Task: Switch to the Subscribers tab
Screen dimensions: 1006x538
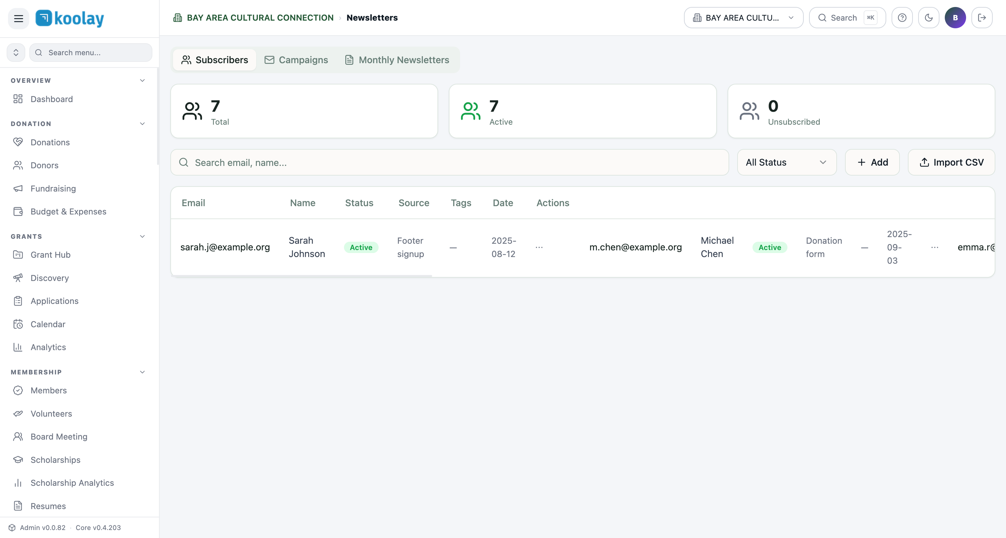Action: click(214, 60)
